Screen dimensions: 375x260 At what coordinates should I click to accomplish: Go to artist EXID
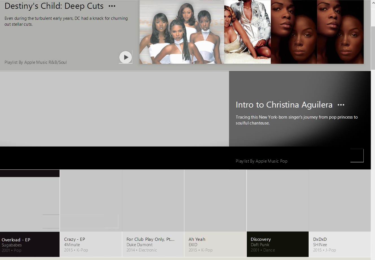[x=193, y=245]
